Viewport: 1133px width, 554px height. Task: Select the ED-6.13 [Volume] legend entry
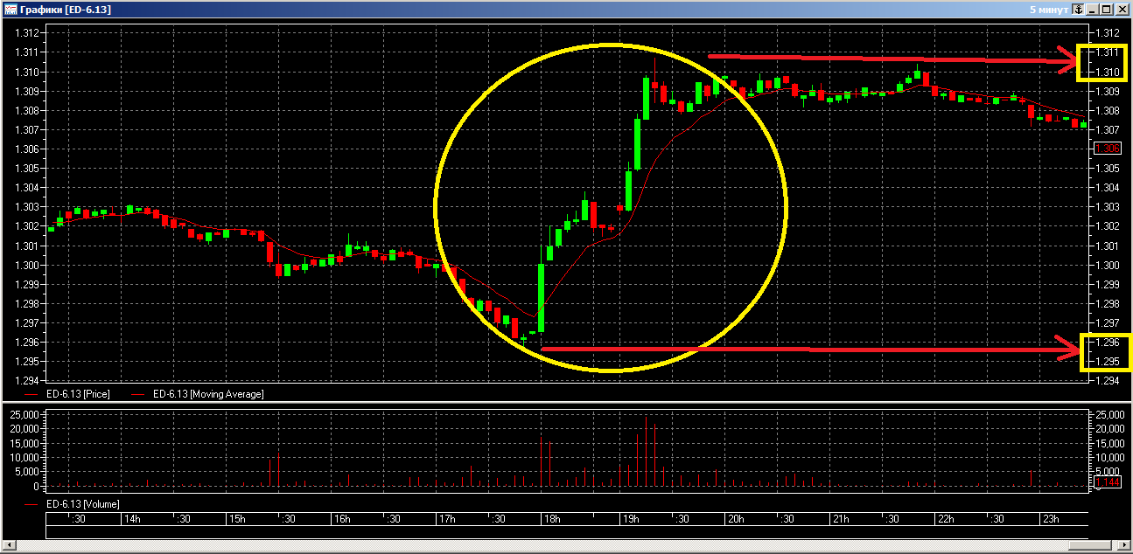click(82, 504)
